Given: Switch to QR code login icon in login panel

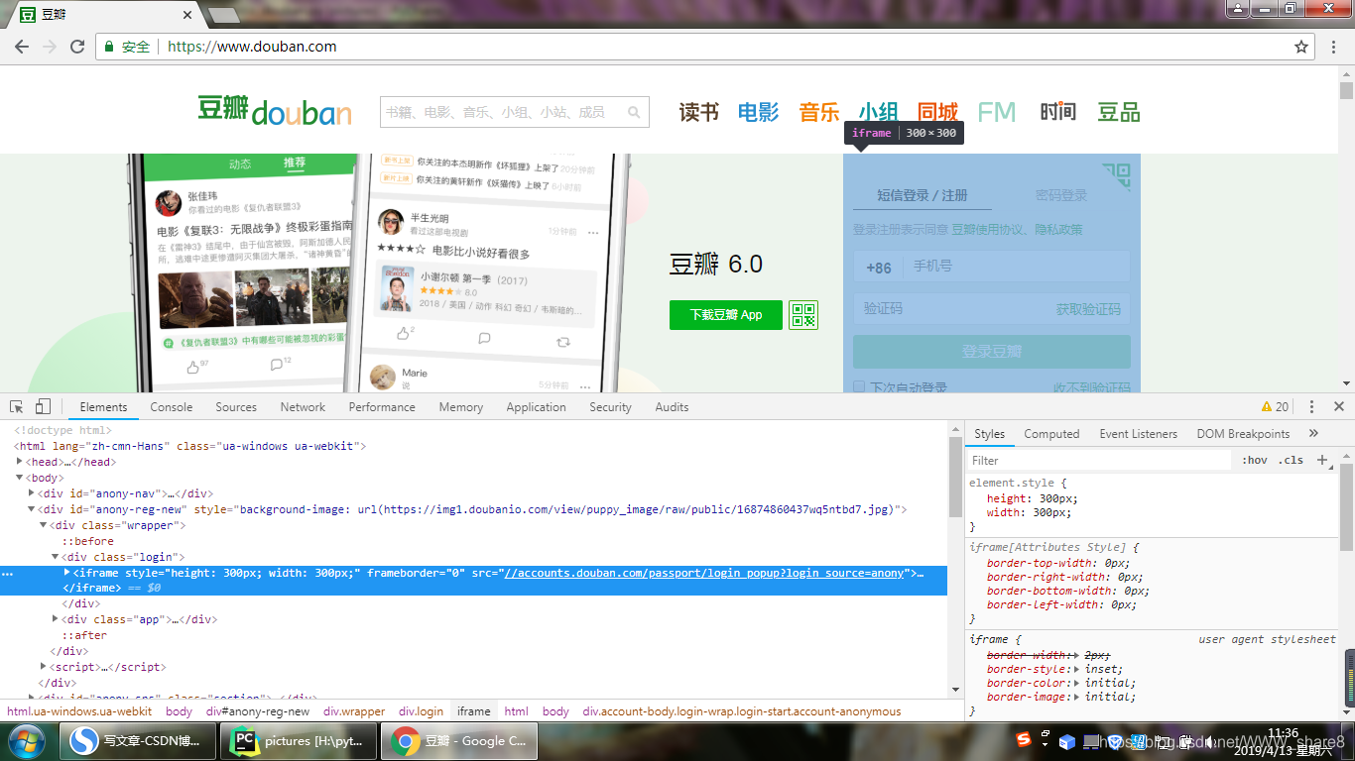Looking at the screenshot, I should 1117,176.
